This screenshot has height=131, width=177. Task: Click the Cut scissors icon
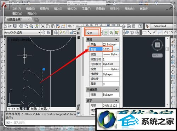point(43,26)
